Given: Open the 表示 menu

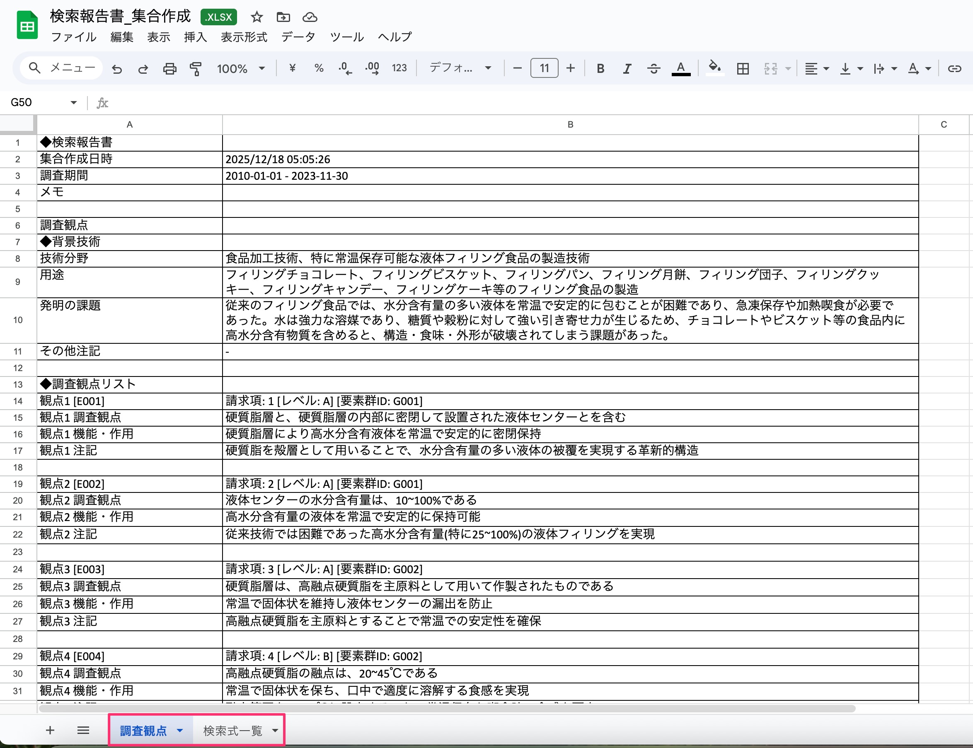Looking at the screenshot, I should coord(159,37).
